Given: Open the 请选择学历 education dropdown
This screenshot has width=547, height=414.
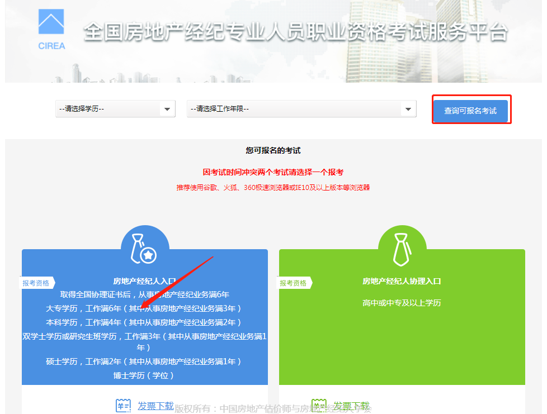Looking at the screenshot, I should point(115,109).
